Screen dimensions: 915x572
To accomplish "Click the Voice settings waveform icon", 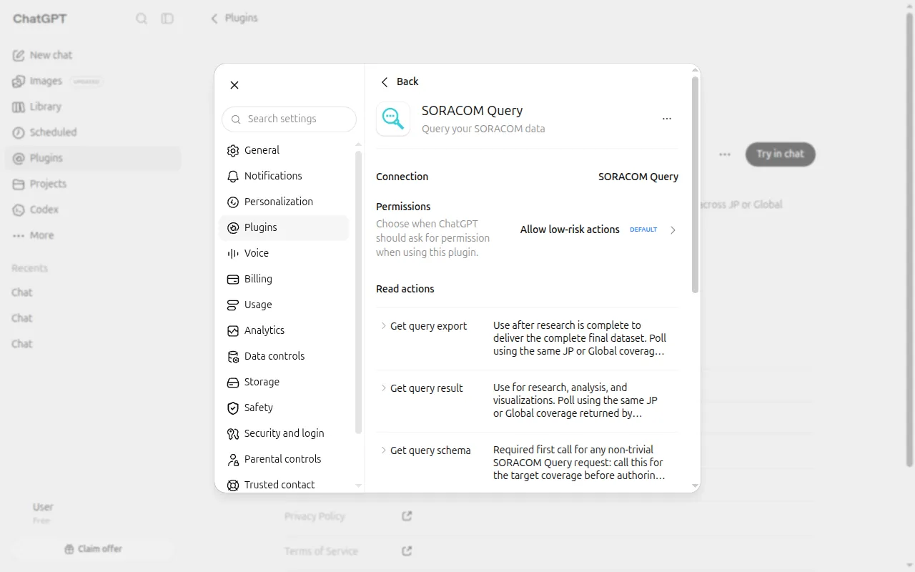I will pyautogui.click(x=233, y=253).
